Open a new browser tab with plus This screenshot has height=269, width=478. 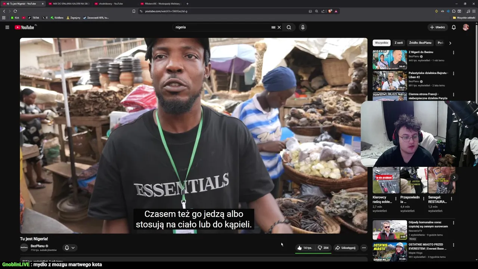(187, 4)
